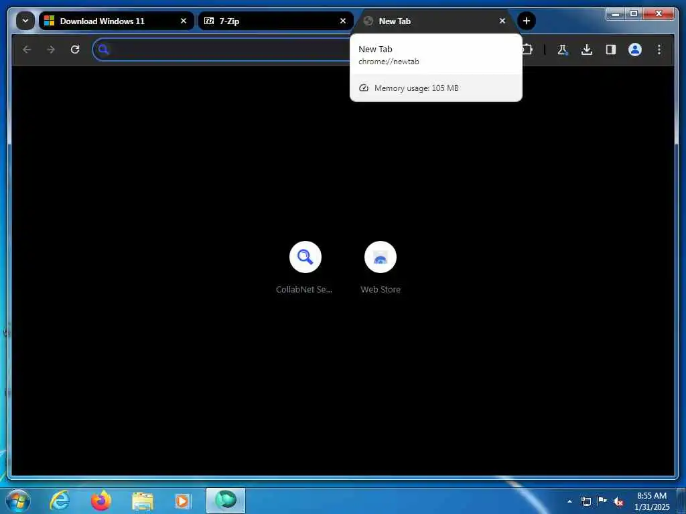Click the Web Store label
The image size is (686, 514).
point(381,289)
